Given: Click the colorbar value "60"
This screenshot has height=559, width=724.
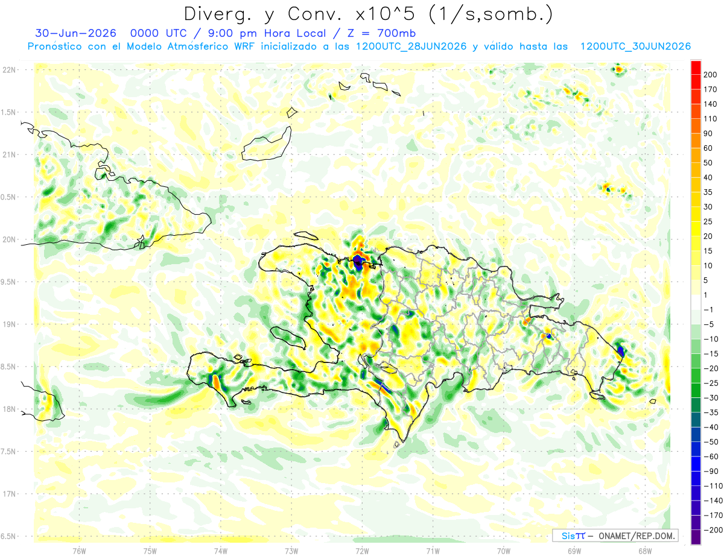Looking at the screenshot, I should [x=708, y=148].
